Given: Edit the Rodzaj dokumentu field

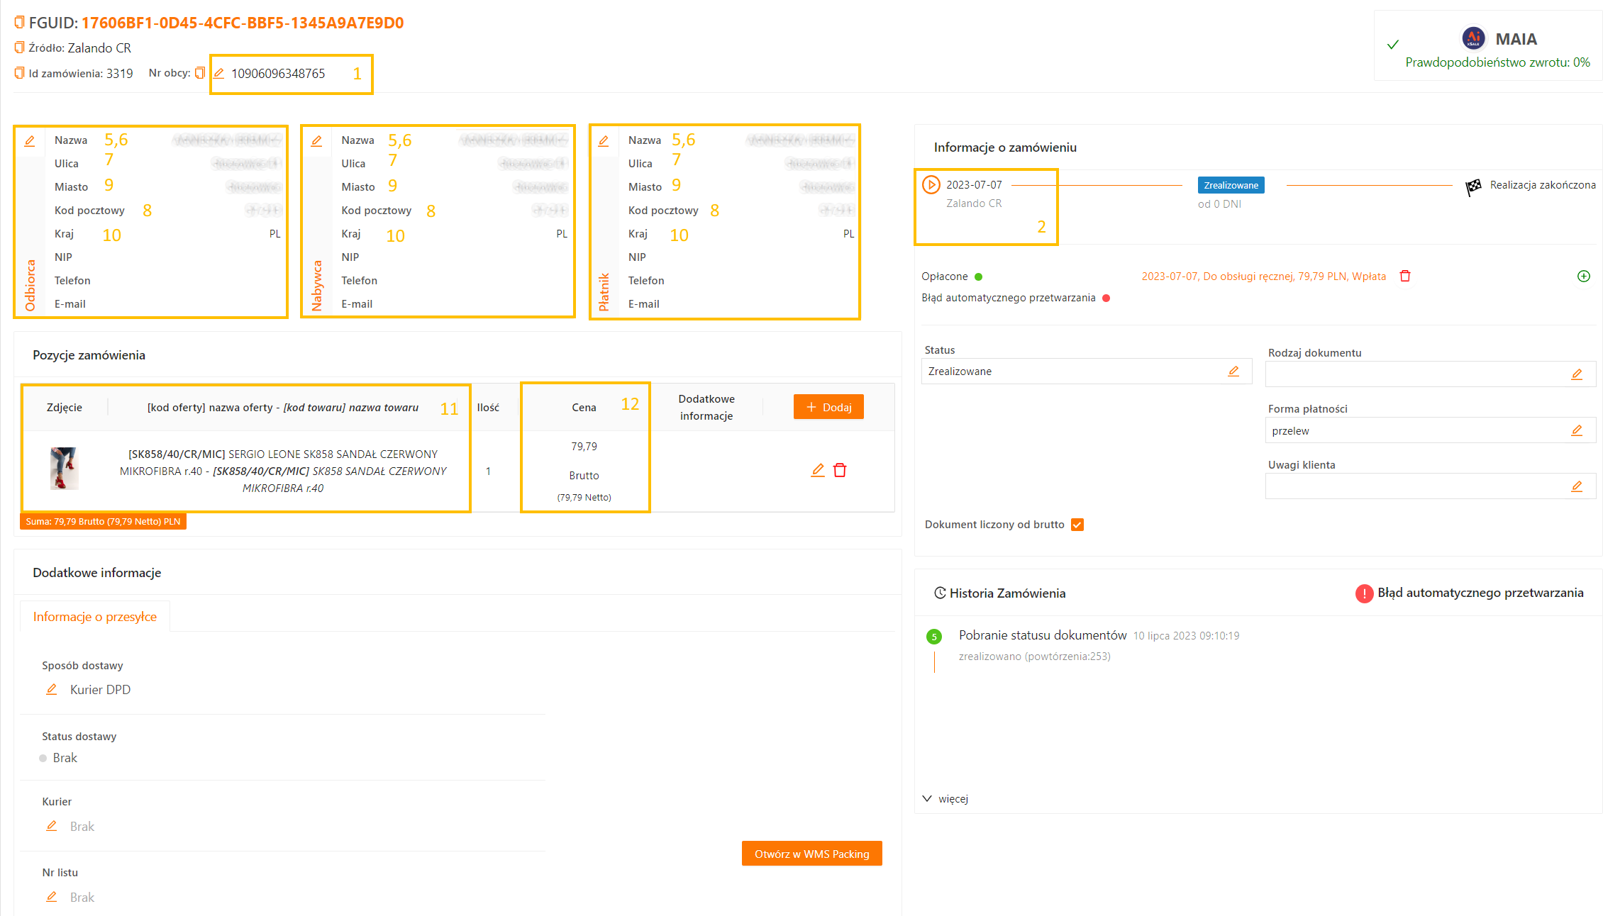Looking at the screenshot, I should click(1577, 374).
